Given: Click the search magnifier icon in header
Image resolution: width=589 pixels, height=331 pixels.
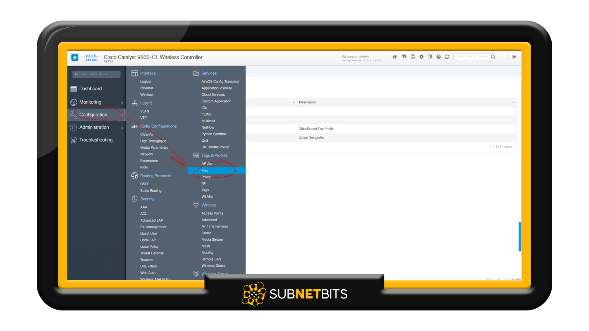Looking at the screenshot, I should coord(493,57).
